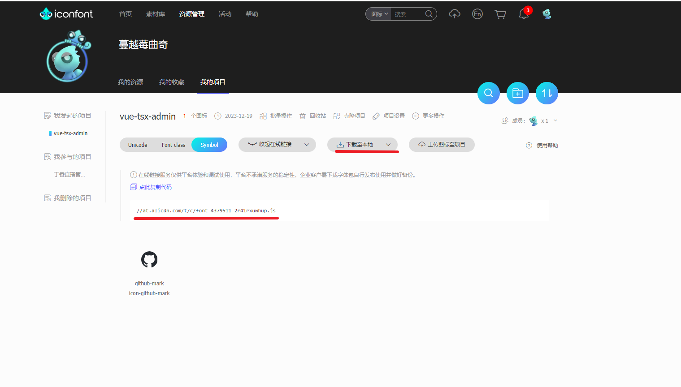Click the 成员 members icon
The width and height of the screenshot is (681, 387).
[505, 120]
